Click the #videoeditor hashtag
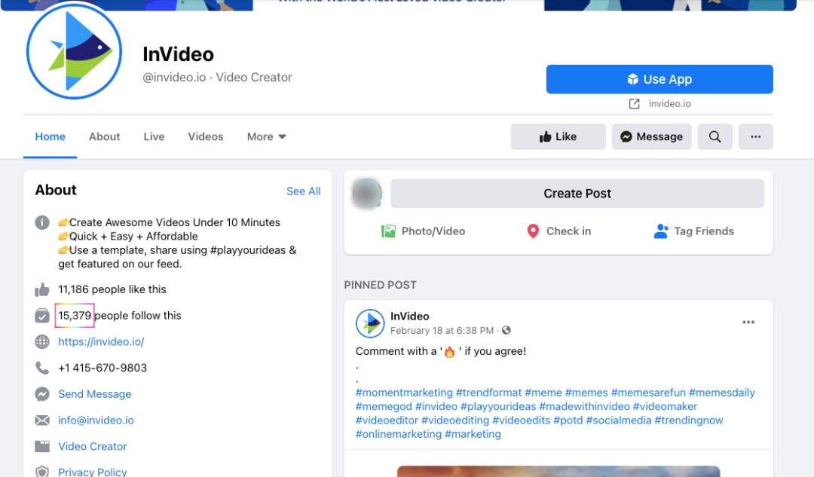The width and height of the screenshot is (814, 477). [387, 420]
